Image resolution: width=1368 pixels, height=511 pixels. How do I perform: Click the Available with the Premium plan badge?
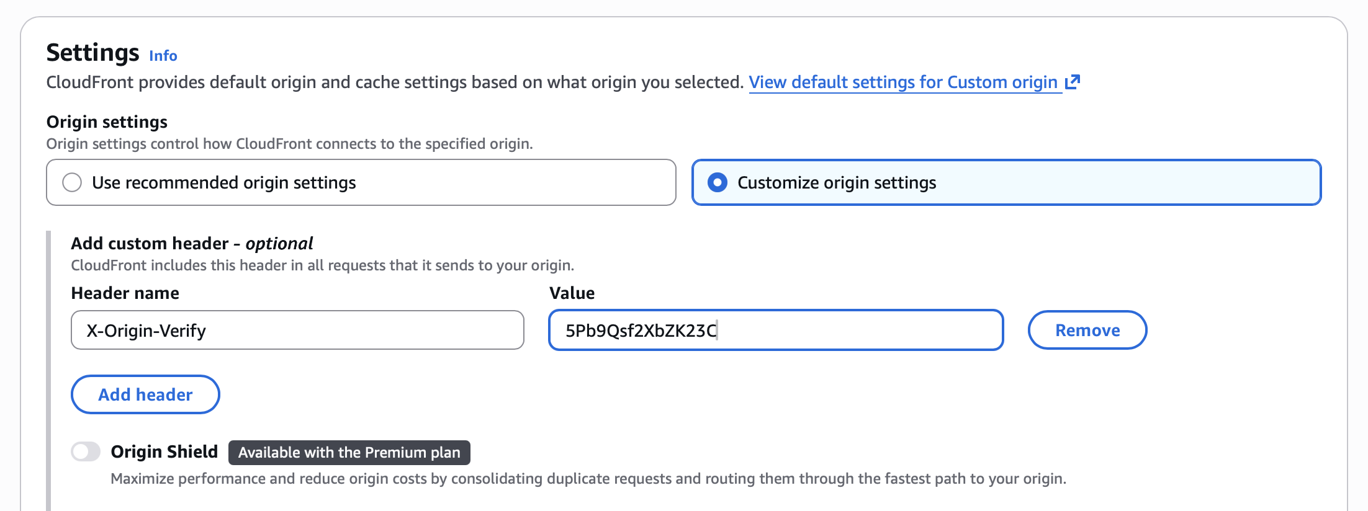click(x=349, y=453)
